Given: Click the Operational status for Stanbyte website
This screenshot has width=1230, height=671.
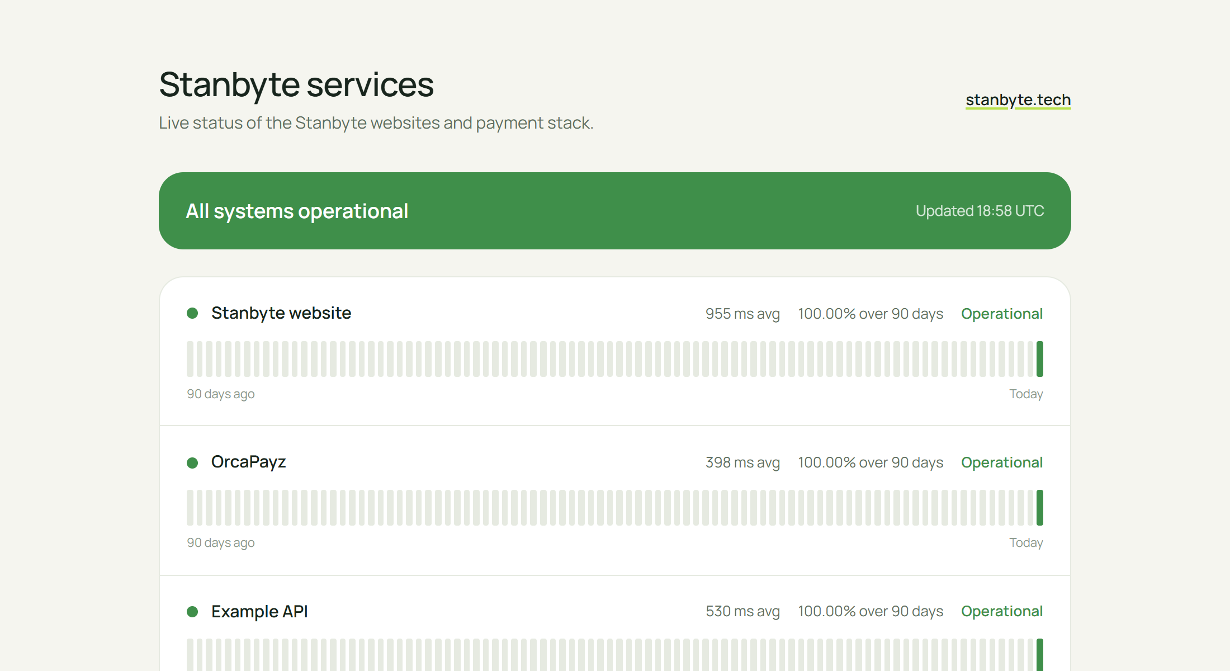Looking at the screenshot, I should 1002,314.
